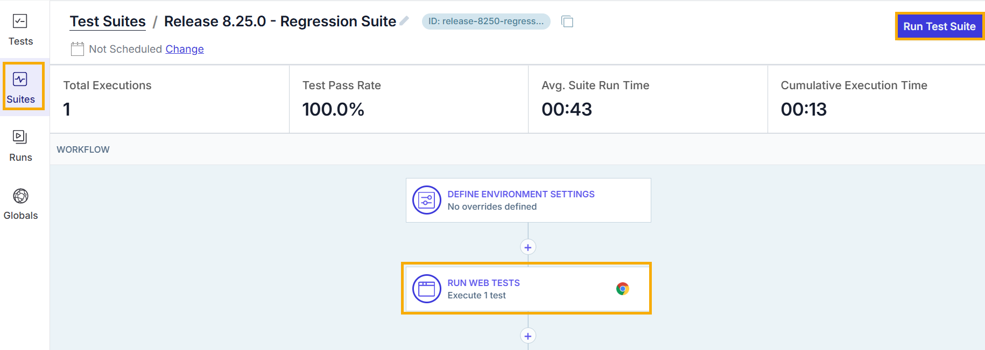Image resolution: width=985 pixels, height=350 pixels.
Task: Open Define Environment Settings step title
Action: click(x=520, y=194)
